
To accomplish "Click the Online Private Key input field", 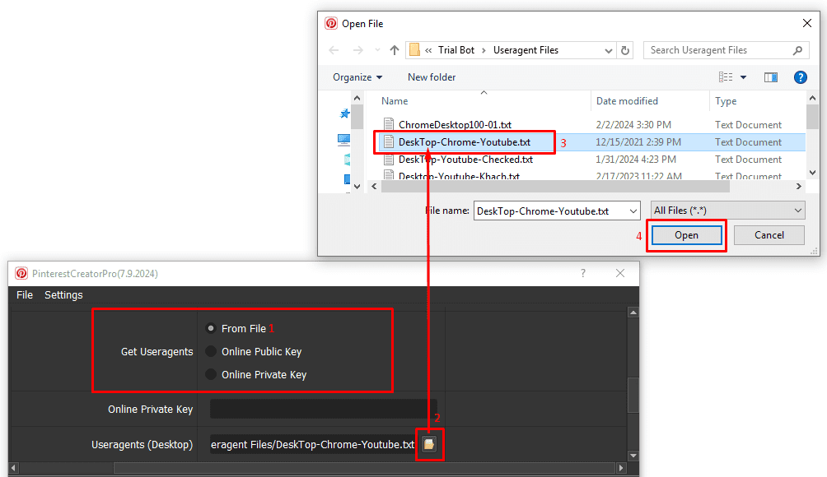I will click(x=324, y=409).
